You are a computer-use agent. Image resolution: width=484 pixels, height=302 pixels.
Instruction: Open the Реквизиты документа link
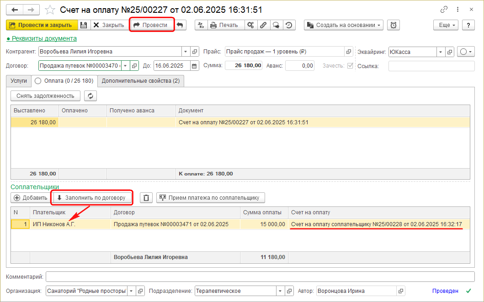pos(44,39)
